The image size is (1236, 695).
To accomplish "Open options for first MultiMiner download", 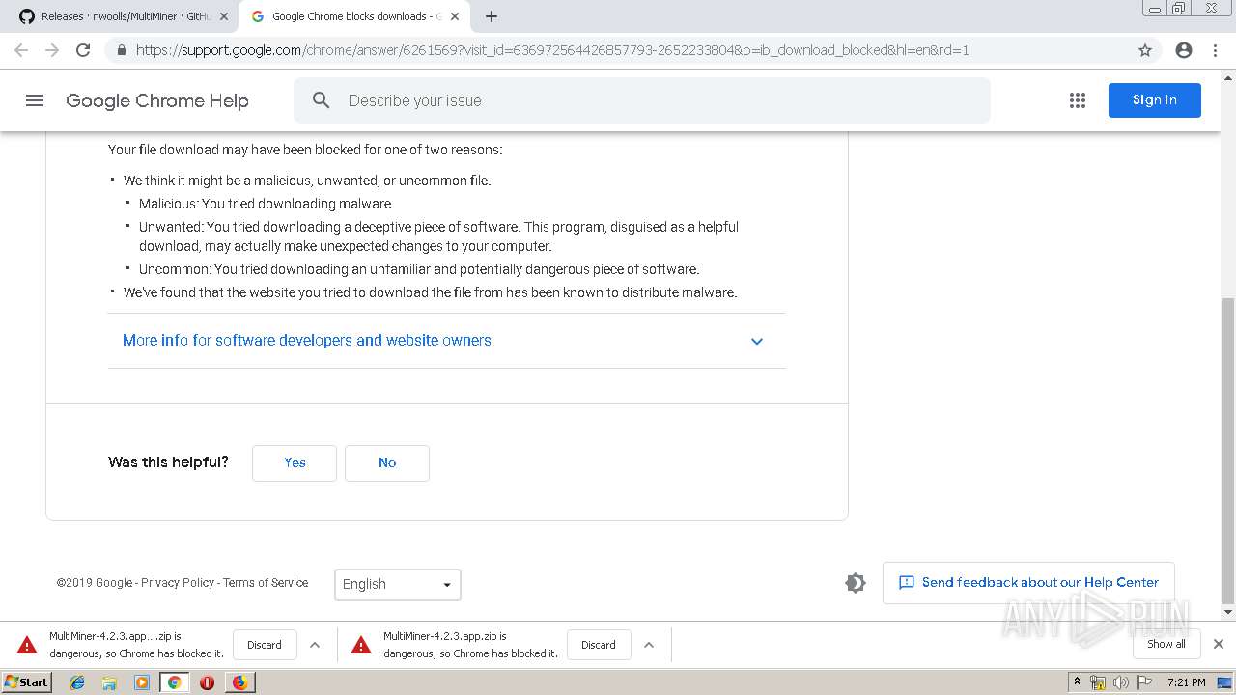I will click(315, 645).
